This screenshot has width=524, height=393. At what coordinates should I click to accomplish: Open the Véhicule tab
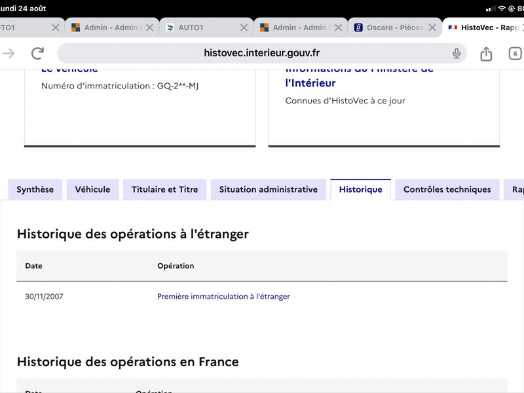point(92,189)
